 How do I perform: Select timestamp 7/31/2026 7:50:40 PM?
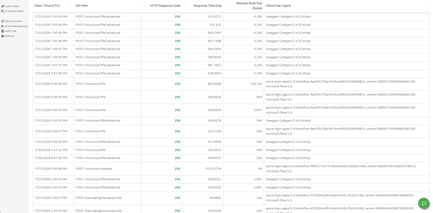pyautogui.click(x=51, y=33)
